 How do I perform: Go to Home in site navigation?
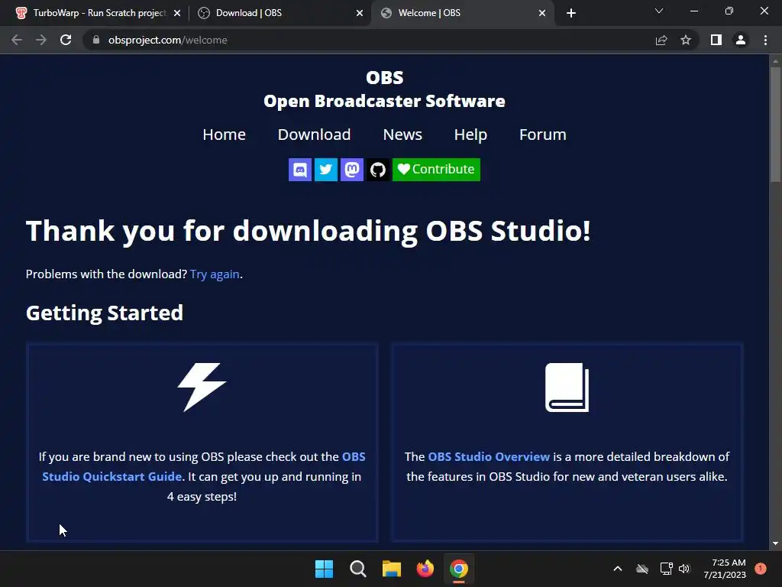224,135
